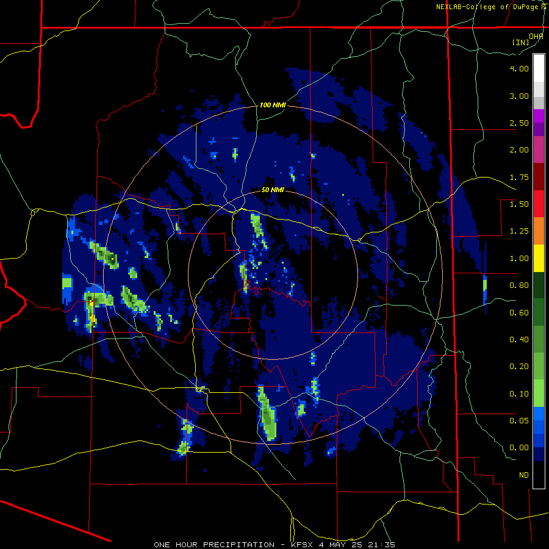The image size is (549, 549).
Task: Pick the yellow legend swatch
Action: pyautogui.click(x=539, y=259)
